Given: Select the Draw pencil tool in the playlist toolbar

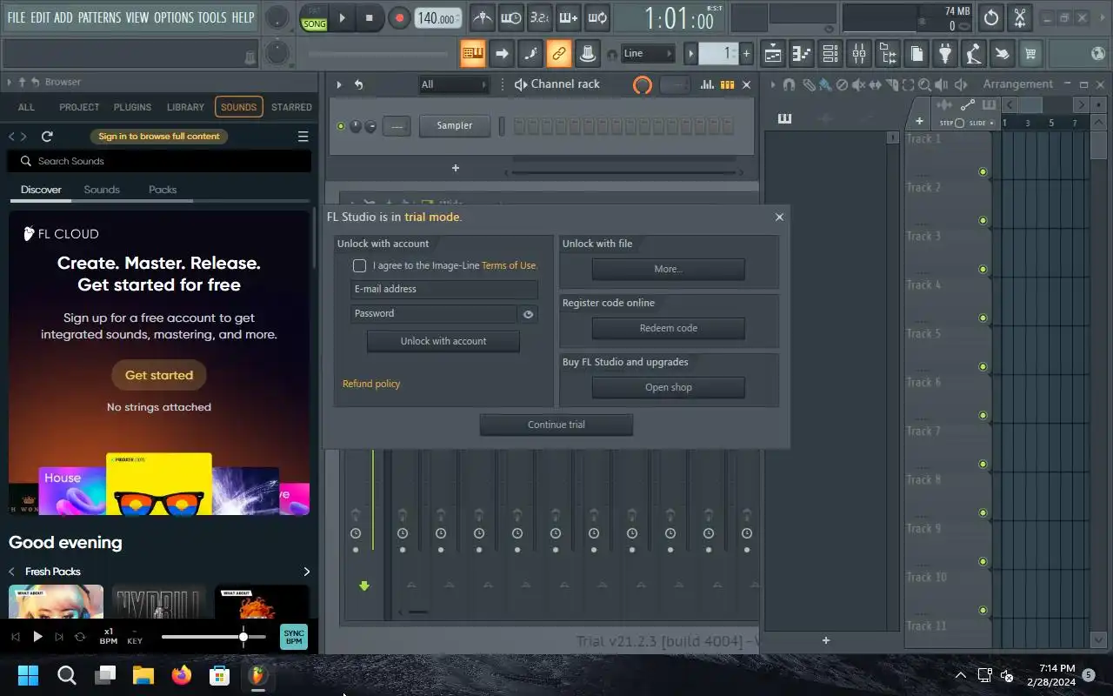Looking at the screenshot, I should pos(809,84).
